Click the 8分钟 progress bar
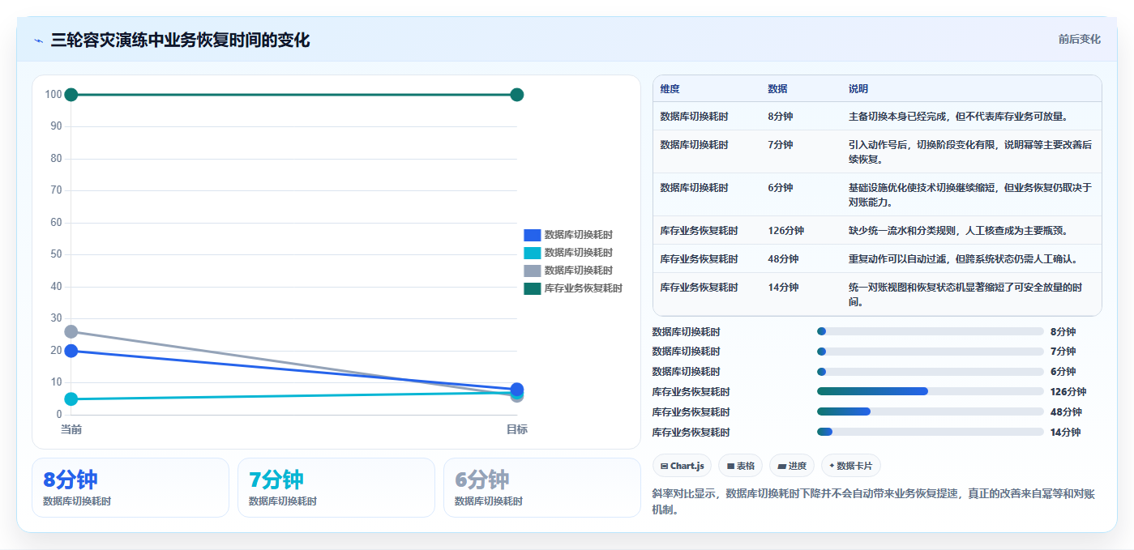This screenshot has width=1134, height=550. [931, 331]
